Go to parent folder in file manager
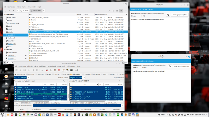The image size is (209, 117). click(x=14, y=11)
